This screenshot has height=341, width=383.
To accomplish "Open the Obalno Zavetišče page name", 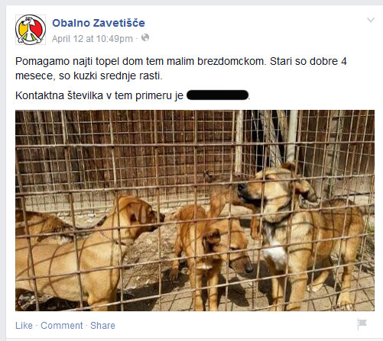I will [x=99, y=23].
